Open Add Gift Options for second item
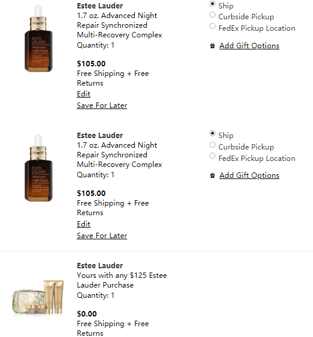 (x=249, y=175)
